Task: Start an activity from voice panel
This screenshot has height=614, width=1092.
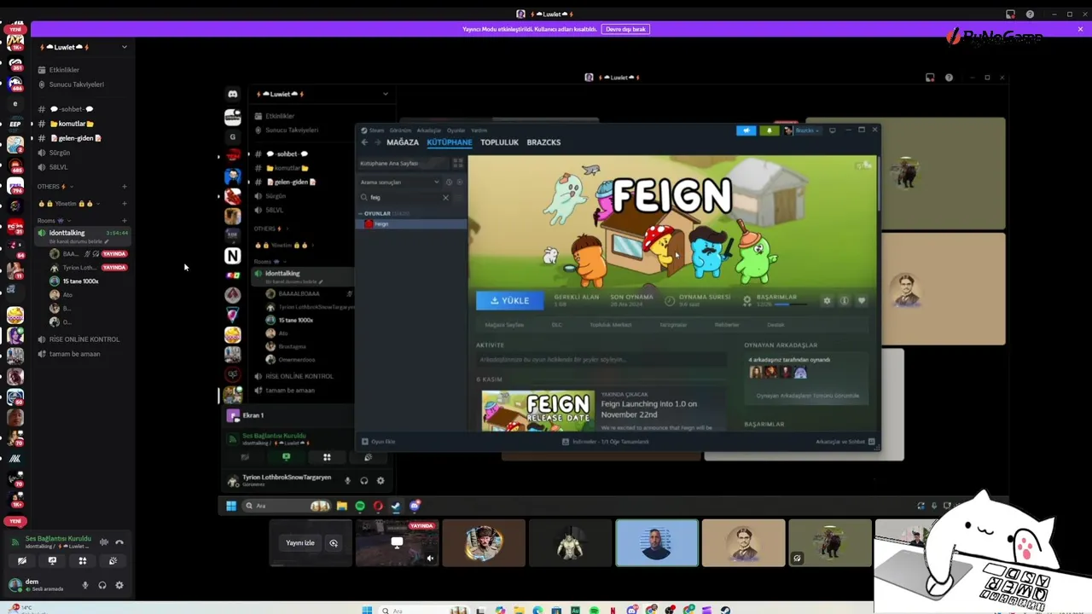Action: [x=83, y=561]
